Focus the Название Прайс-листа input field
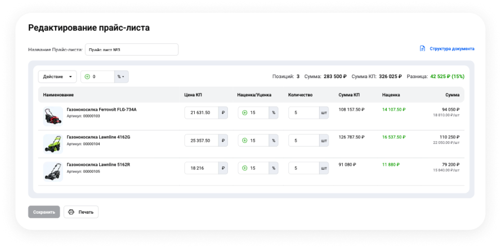This screenshot has width=501, height=248. point(131,49)
